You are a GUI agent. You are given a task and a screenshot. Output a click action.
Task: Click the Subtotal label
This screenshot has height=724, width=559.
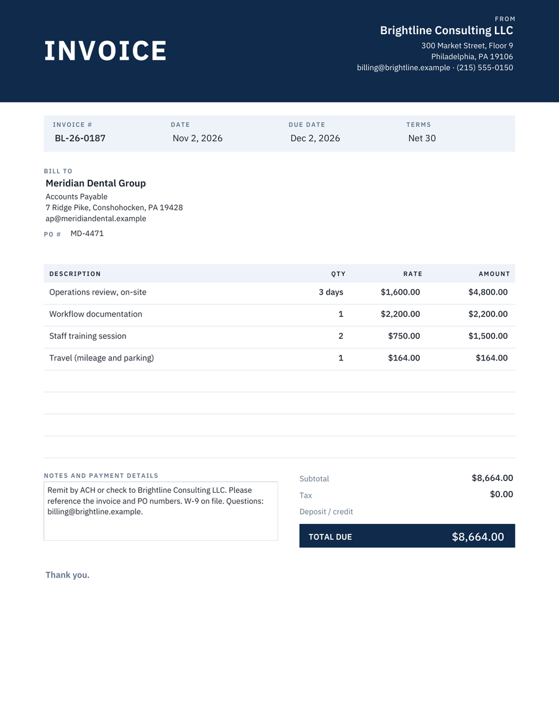[314, 479]
